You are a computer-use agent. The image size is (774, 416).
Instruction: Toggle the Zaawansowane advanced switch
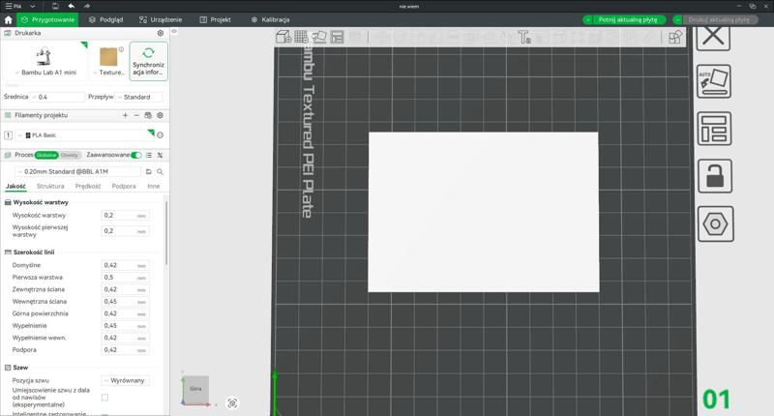pos(136,155)
